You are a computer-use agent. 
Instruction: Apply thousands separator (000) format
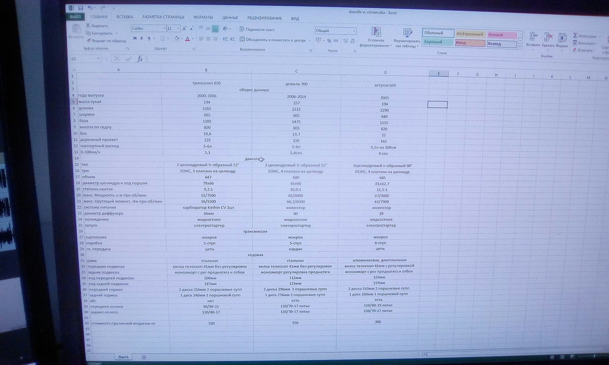click(336, 41)
